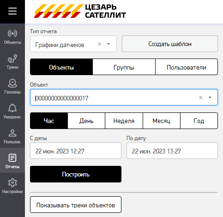Open the Отчеты reports section
The image size is (223, 217).
pos(12,161)
